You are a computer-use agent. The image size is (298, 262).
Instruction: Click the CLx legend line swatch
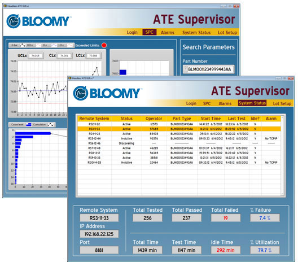pyautogui.click(x=54, y=45)
